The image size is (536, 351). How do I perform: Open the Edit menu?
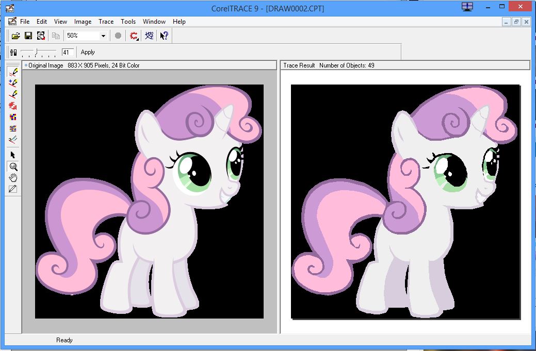[x=42, y=22]
